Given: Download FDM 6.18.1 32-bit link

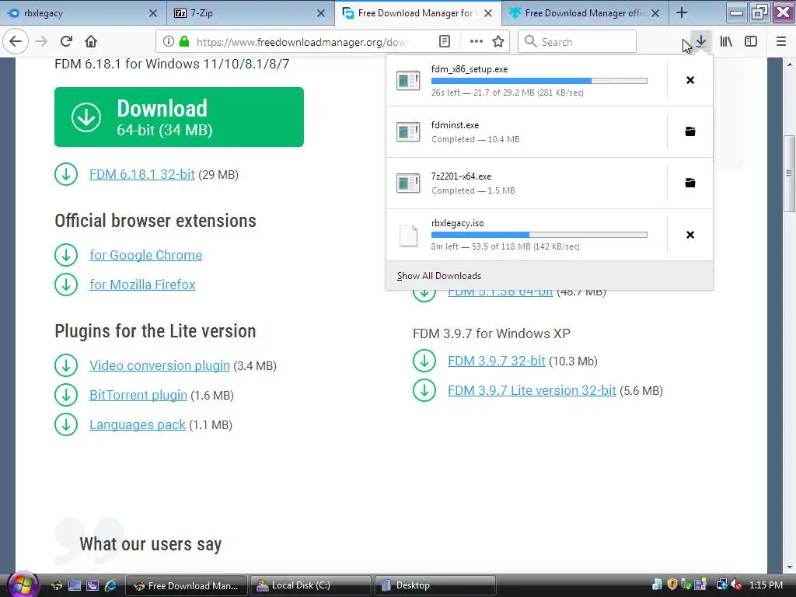Looking at the screenshot, I should (x=142, y=174).
